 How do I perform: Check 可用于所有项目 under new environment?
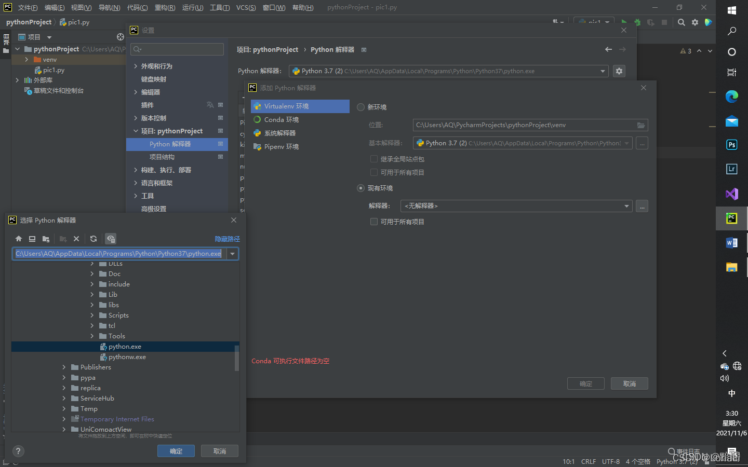click(x=373, y=172)
